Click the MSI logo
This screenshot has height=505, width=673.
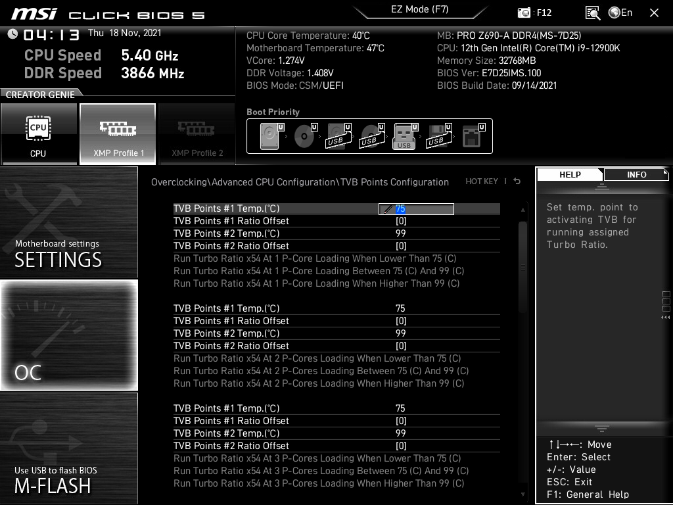[34, 14]
